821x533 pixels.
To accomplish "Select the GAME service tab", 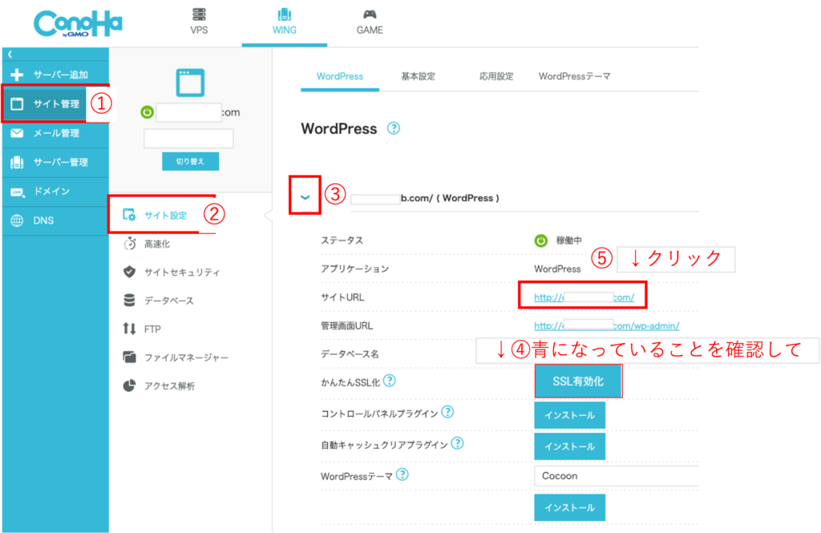I will coord(370,22).
